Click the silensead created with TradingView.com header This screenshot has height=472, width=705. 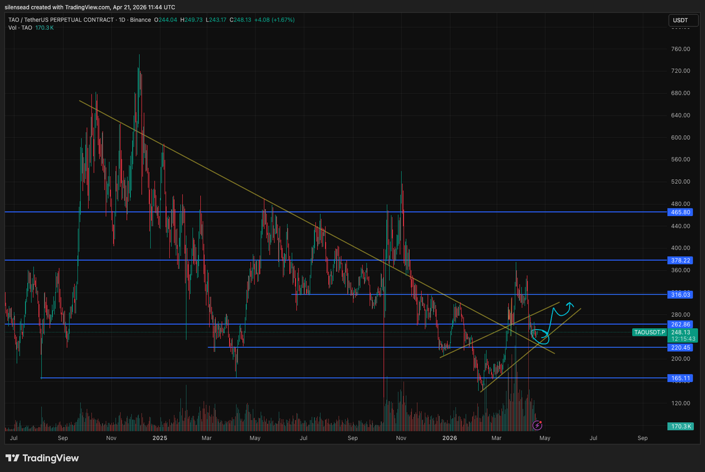pos(90,7)
